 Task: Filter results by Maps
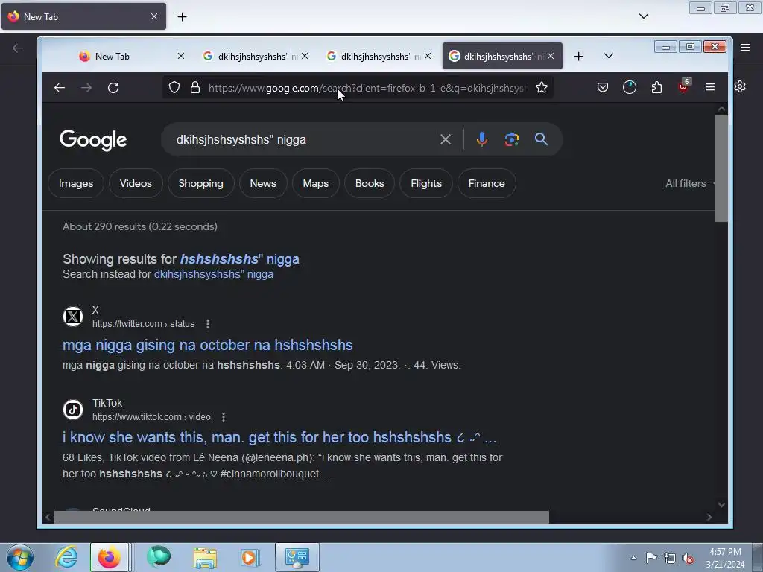point(316,183)
